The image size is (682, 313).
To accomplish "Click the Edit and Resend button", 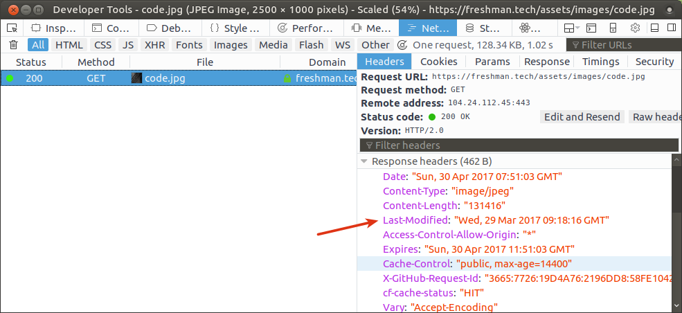I will click(x=582, y=117).
